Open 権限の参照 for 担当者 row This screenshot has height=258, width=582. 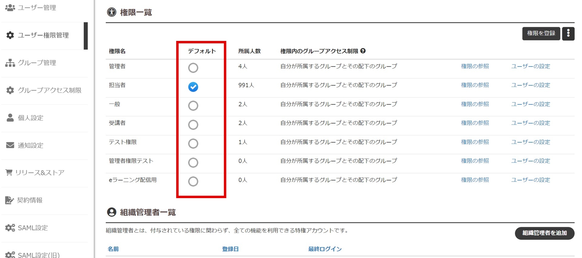coord(475,85)
